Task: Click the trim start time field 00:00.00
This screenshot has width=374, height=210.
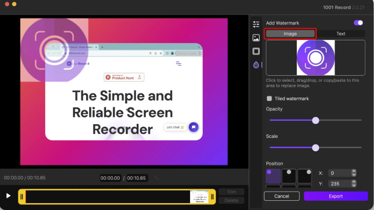Action: [x=110, y=178]
